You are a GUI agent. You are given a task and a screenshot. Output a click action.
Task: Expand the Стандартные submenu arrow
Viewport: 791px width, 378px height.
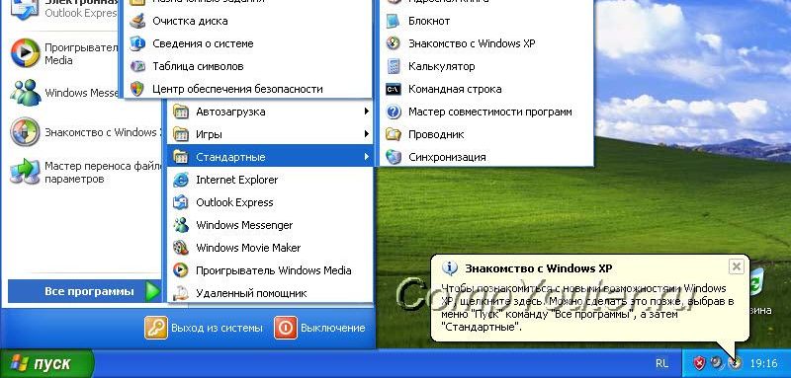point(367,157)
